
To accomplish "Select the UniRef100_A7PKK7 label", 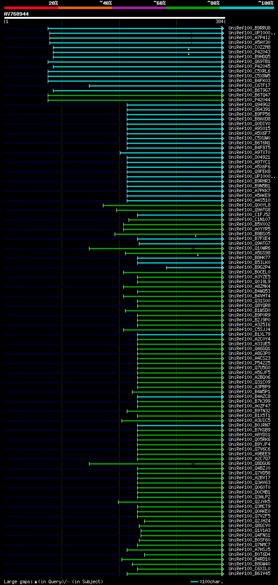I will pos(249,191).
